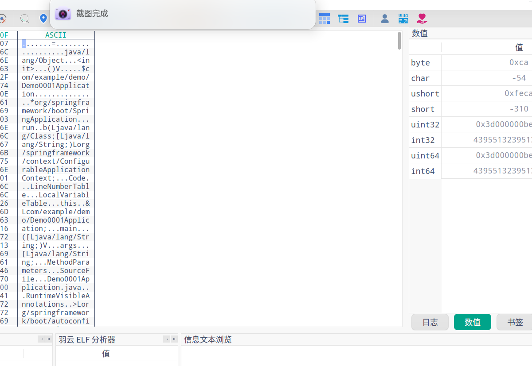Open the Wiki help icon
Screen dimensions: 532x366
tap(403, 18)
